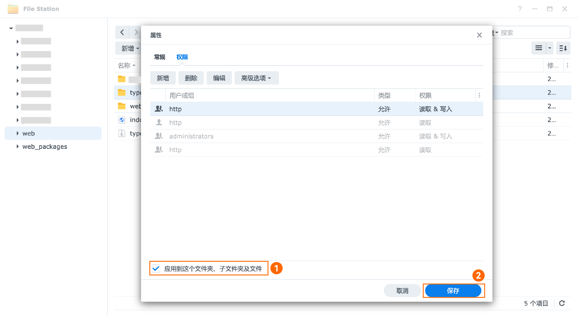The width and height of the screenshot is (578, 315).
Task: Expand the web_packages tree node
Action: point(18,147)
